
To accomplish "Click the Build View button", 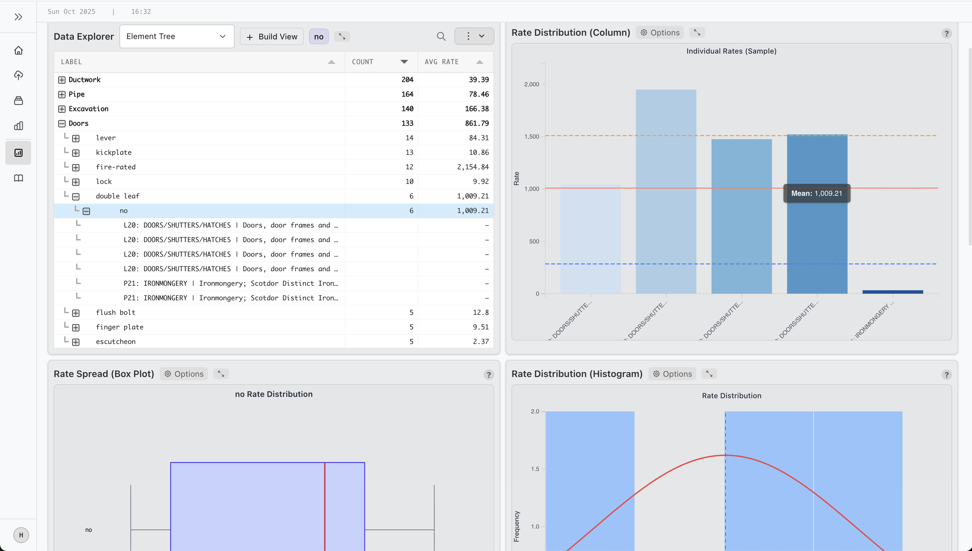I will tap(272, 37).
